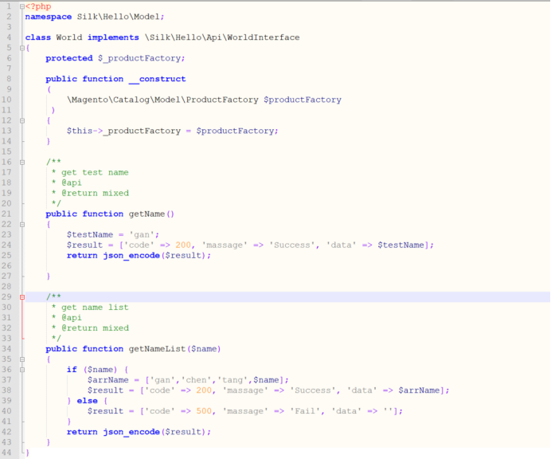This screenshot has width=551, height=459.
Task: Click the number 200 on line 24
Action: click(183, 245)
